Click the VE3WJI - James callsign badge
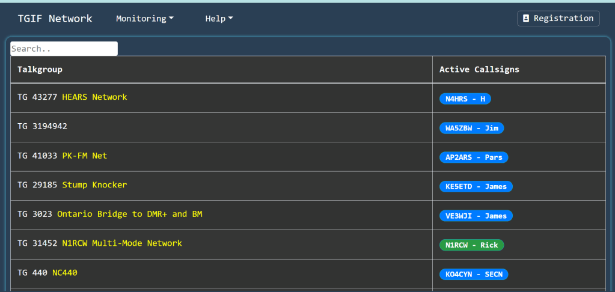Viewport: 615px width, 292px height. (476, 216)
